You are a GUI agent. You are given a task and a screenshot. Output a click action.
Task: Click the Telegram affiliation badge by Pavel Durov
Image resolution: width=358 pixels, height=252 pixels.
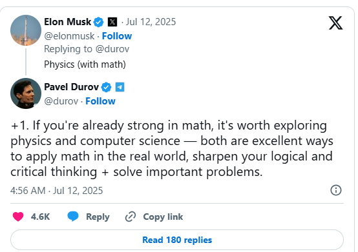point(120,87)
